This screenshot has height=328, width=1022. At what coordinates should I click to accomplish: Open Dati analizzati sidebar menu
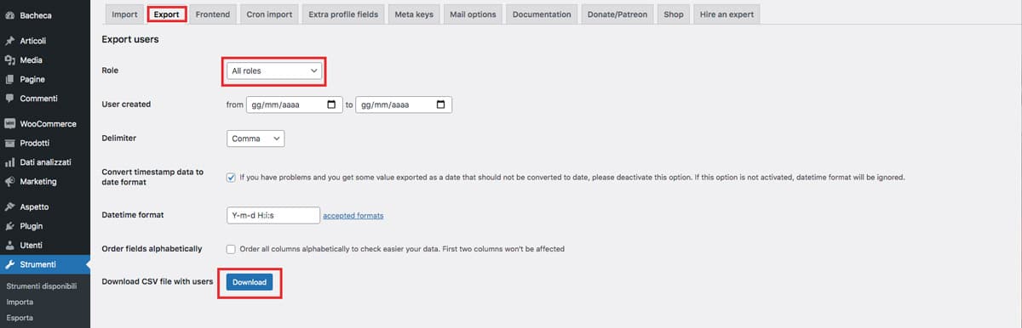click(45, 162)
